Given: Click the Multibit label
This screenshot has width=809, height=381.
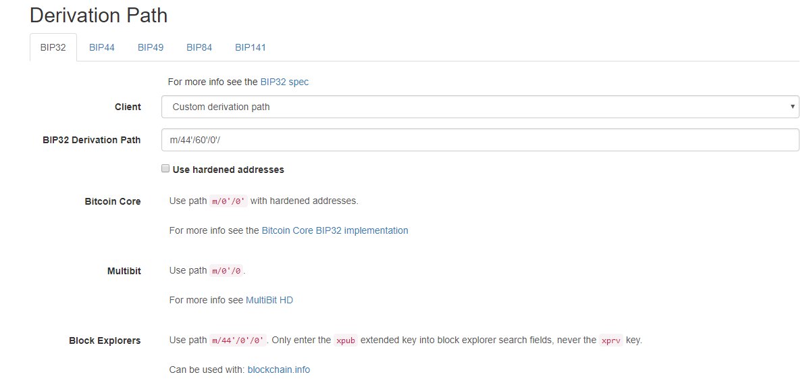Looking at the screenshot, I should point(124,271).
